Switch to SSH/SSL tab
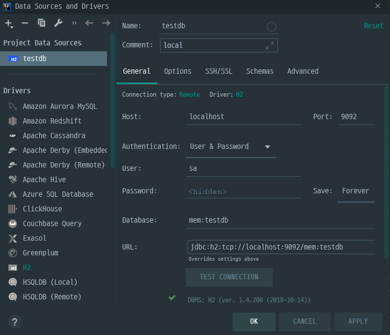Viewport: 390px width, 335px height. 218,71
